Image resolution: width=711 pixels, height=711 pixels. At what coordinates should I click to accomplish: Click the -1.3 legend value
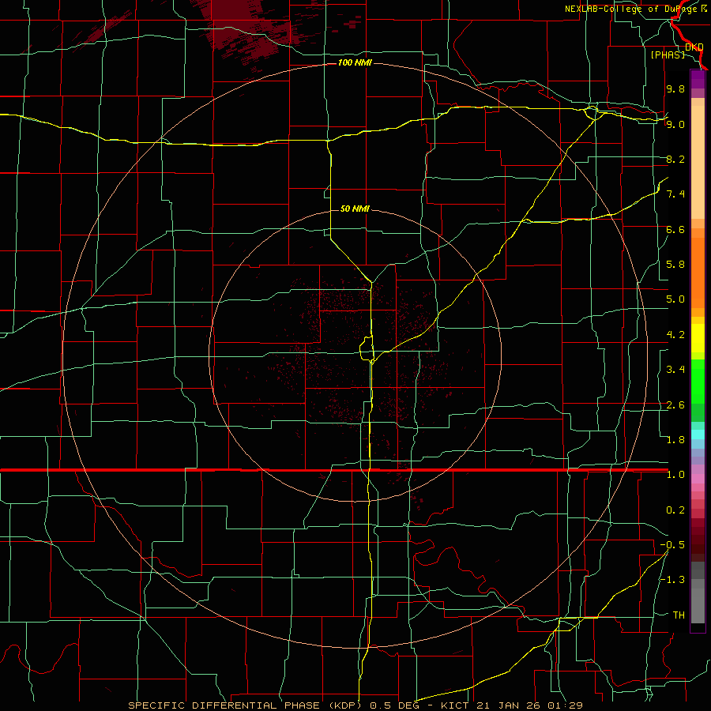coord(672,580)
